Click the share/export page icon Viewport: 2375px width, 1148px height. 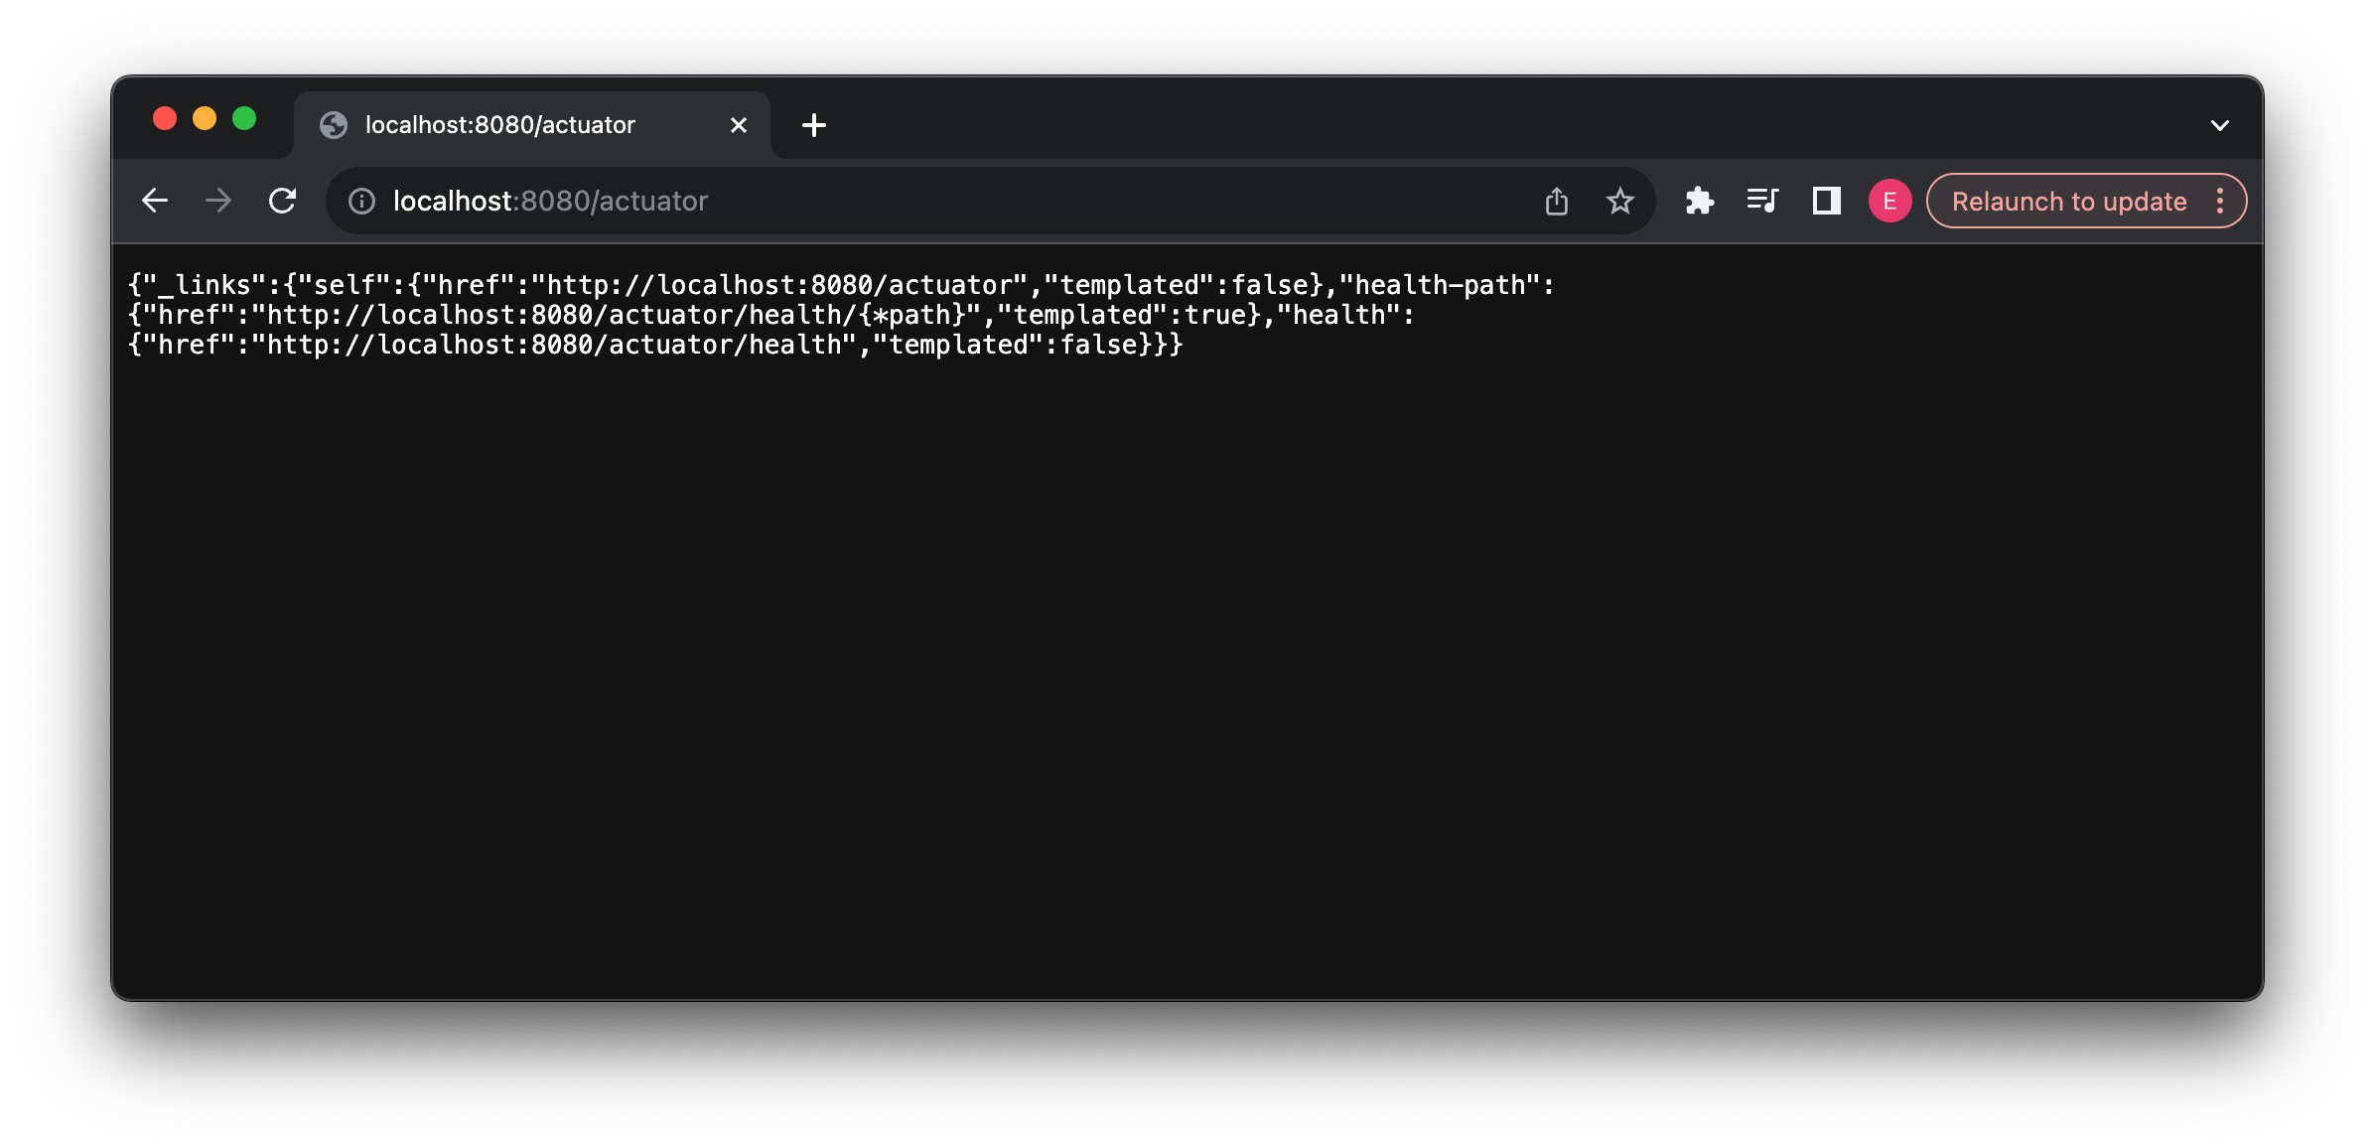tap(1556, 202)
